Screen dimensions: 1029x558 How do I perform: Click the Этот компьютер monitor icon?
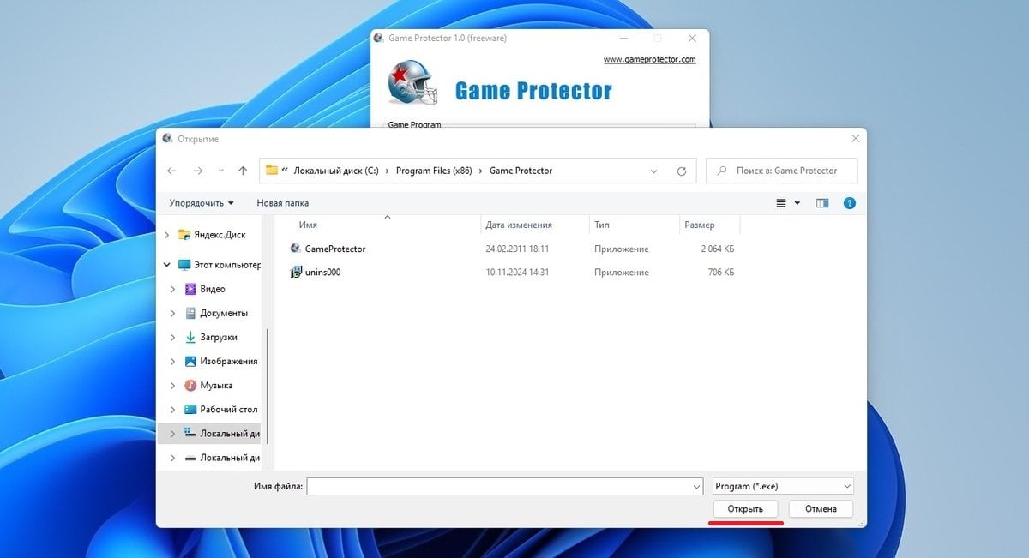click(184, 265)
